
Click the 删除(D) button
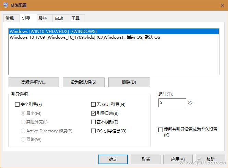129,82
